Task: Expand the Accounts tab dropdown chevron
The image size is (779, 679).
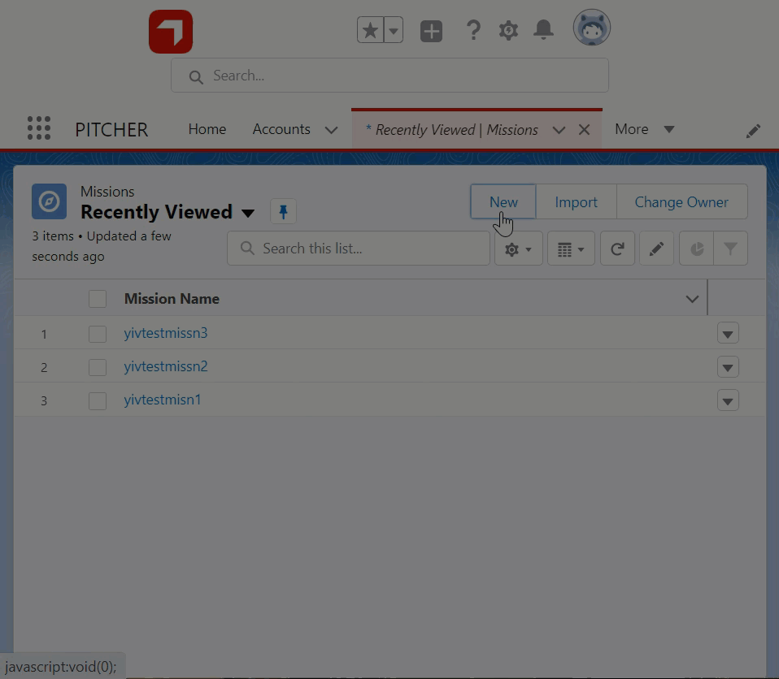Action: point(331,130)
